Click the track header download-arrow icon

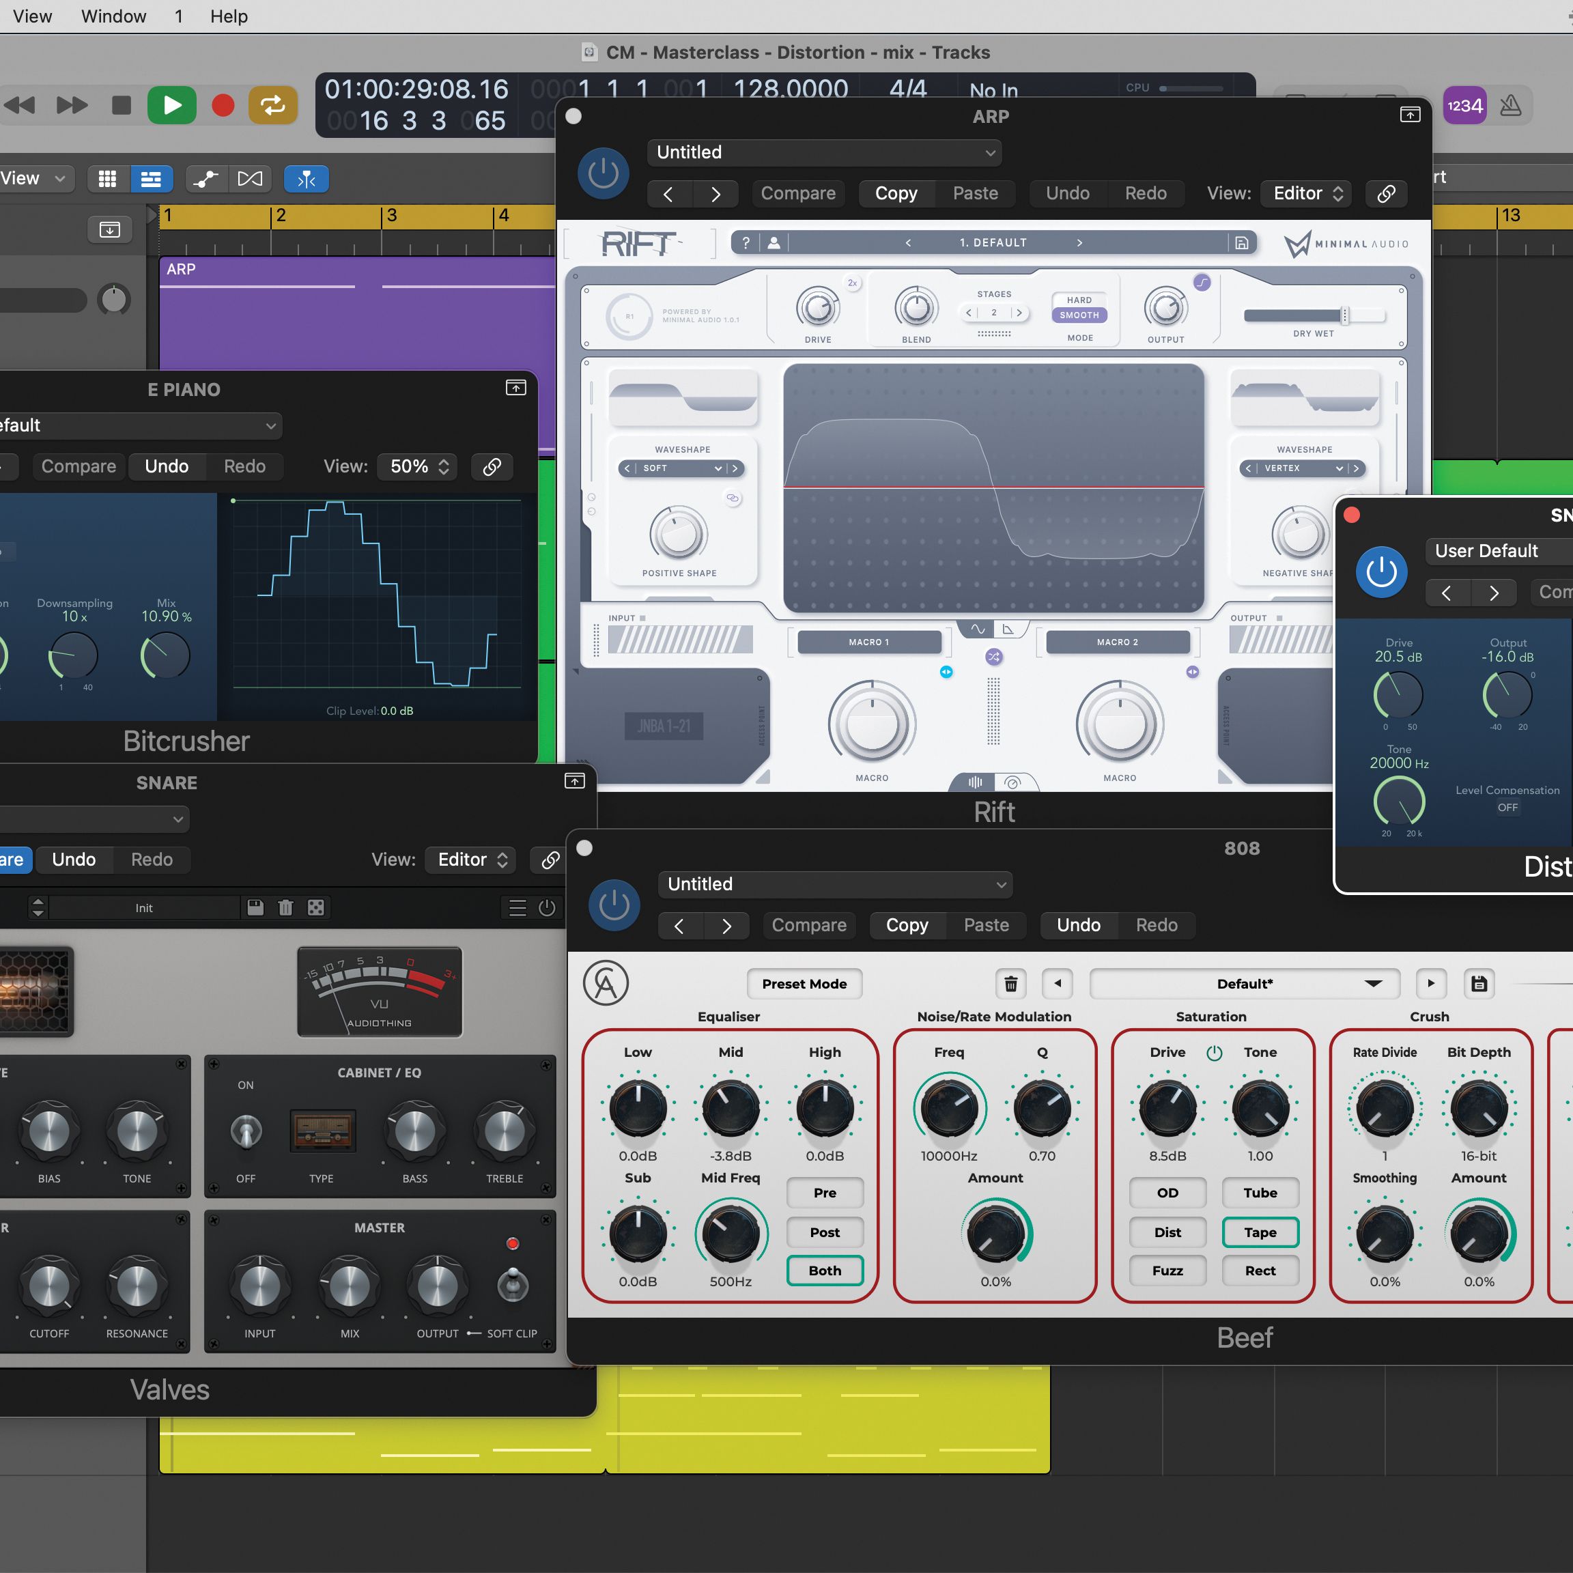pyautogui.click(x=109, y=229)
